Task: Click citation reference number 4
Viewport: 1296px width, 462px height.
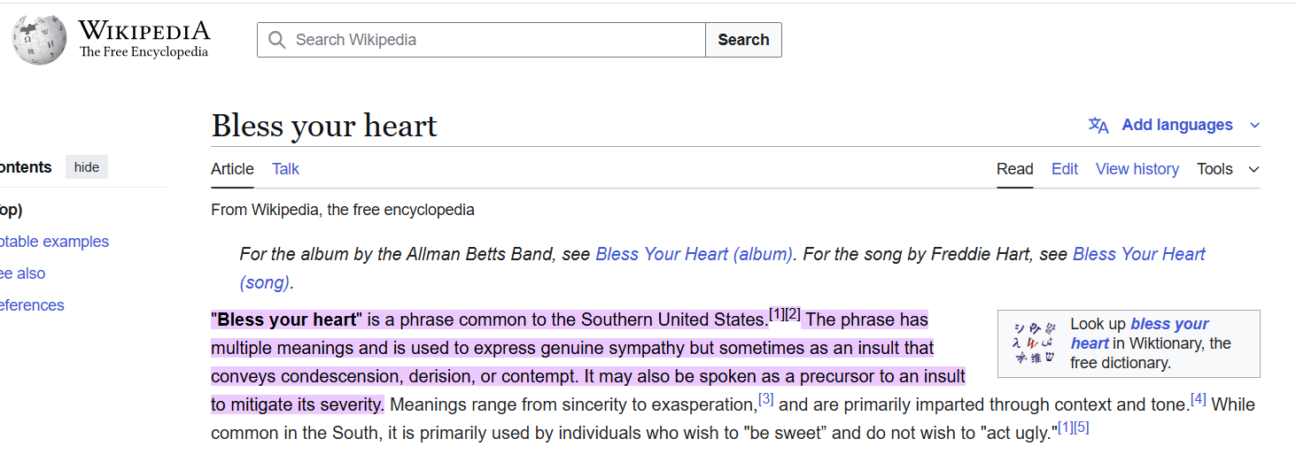Action: [1199, 400]
